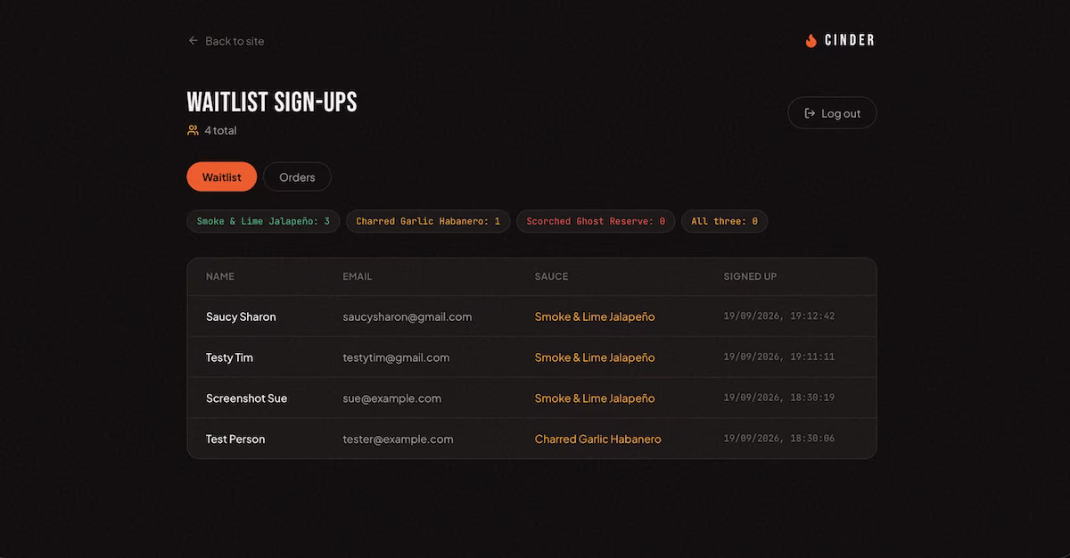Select the Smoke & Lime Jalapeño: 3 chip
The image size is (1070, 558).
coord(263,221)
